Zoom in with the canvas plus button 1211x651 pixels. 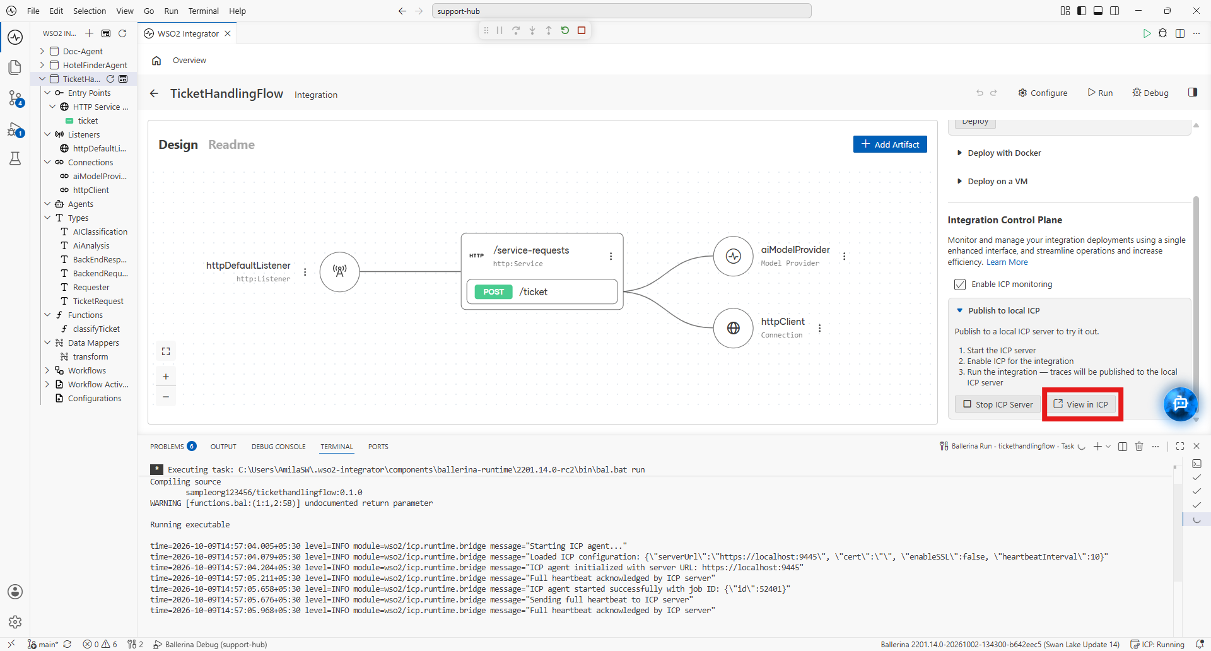click(x=166, y=377)
